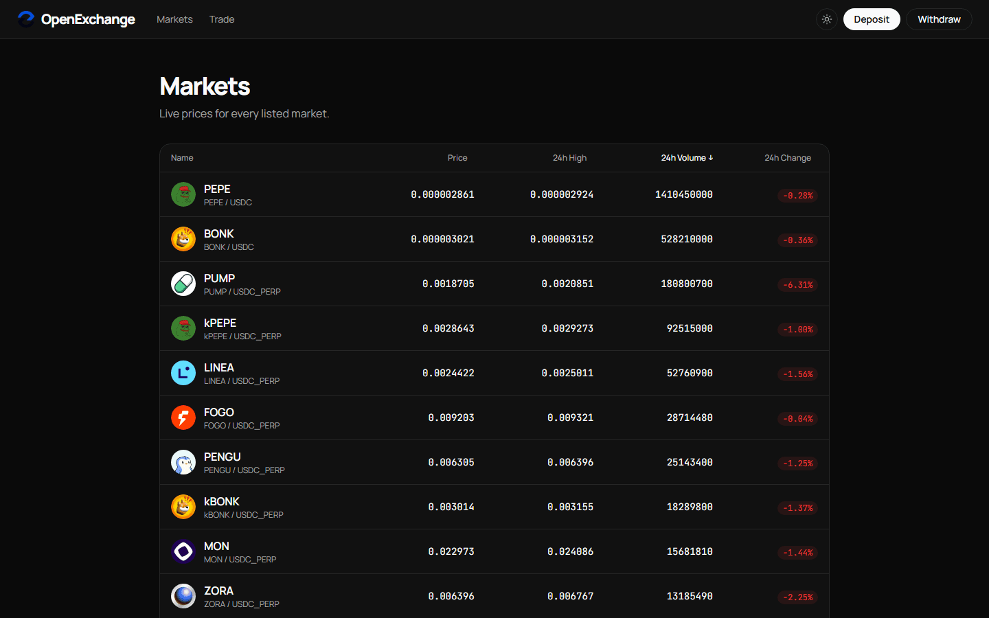Screen dimensions: 989x618
Task: Click the FOGO lightning icon
Action: tap(183, 417)
